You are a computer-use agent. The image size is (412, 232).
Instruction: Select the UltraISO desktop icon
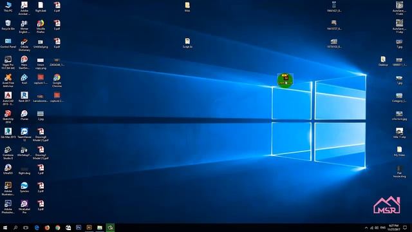[x=8, y=169]
